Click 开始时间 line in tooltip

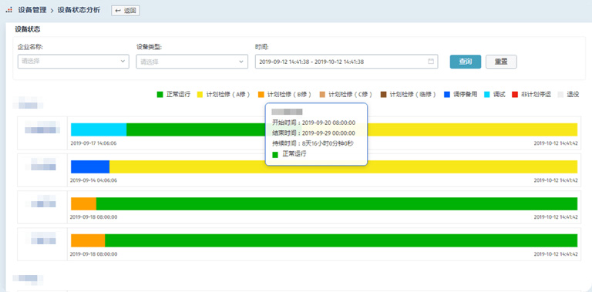314,123
